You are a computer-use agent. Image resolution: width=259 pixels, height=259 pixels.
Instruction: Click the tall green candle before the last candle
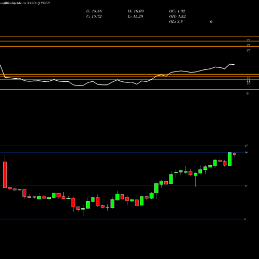(230, 159)
